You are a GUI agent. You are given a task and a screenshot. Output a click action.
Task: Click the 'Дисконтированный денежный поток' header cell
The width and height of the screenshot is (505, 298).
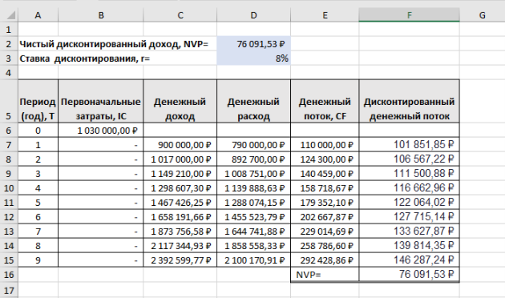(409, 101)
